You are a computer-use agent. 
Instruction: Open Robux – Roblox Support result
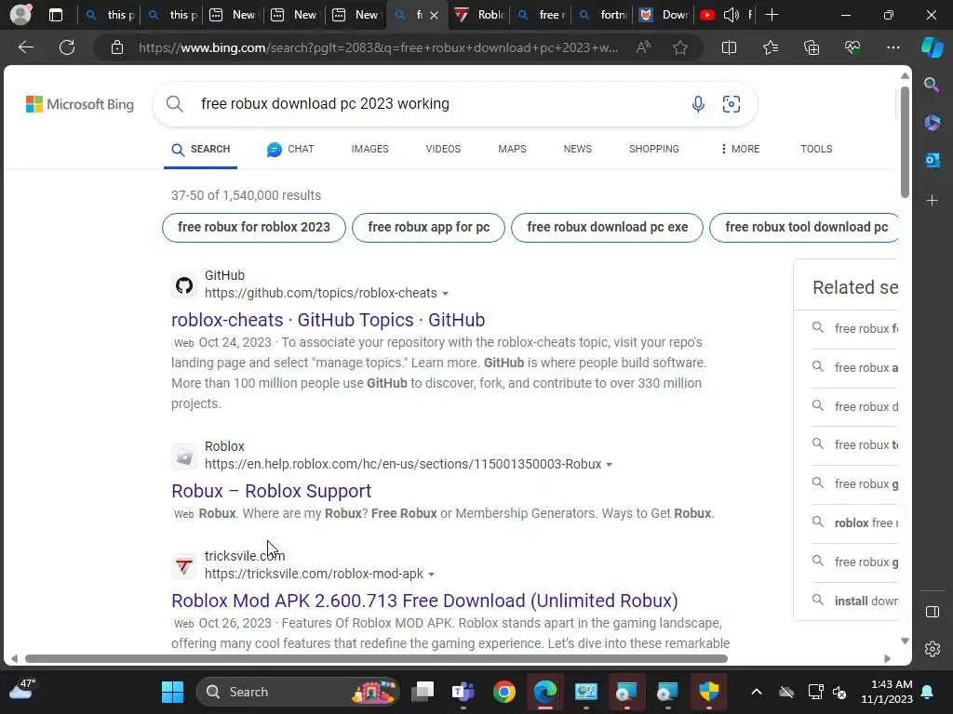271,491
